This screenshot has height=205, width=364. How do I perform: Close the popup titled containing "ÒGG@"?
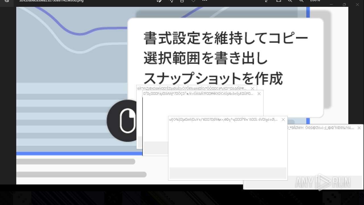click(359, 128)
